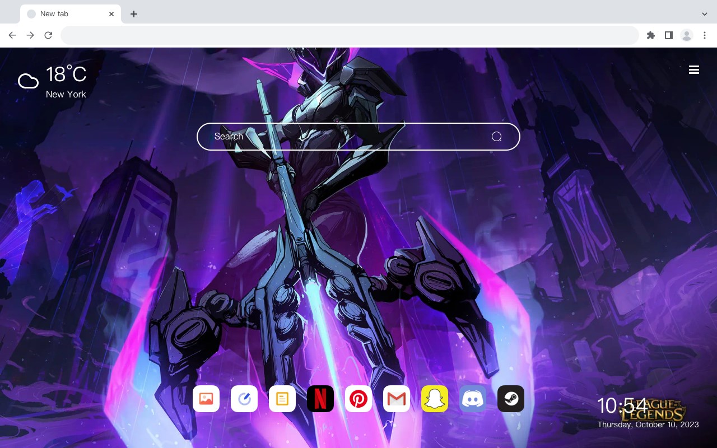Open the Extensions puzzle icon
The width and height of the screenshot is (717, 448).
(650, 35)
